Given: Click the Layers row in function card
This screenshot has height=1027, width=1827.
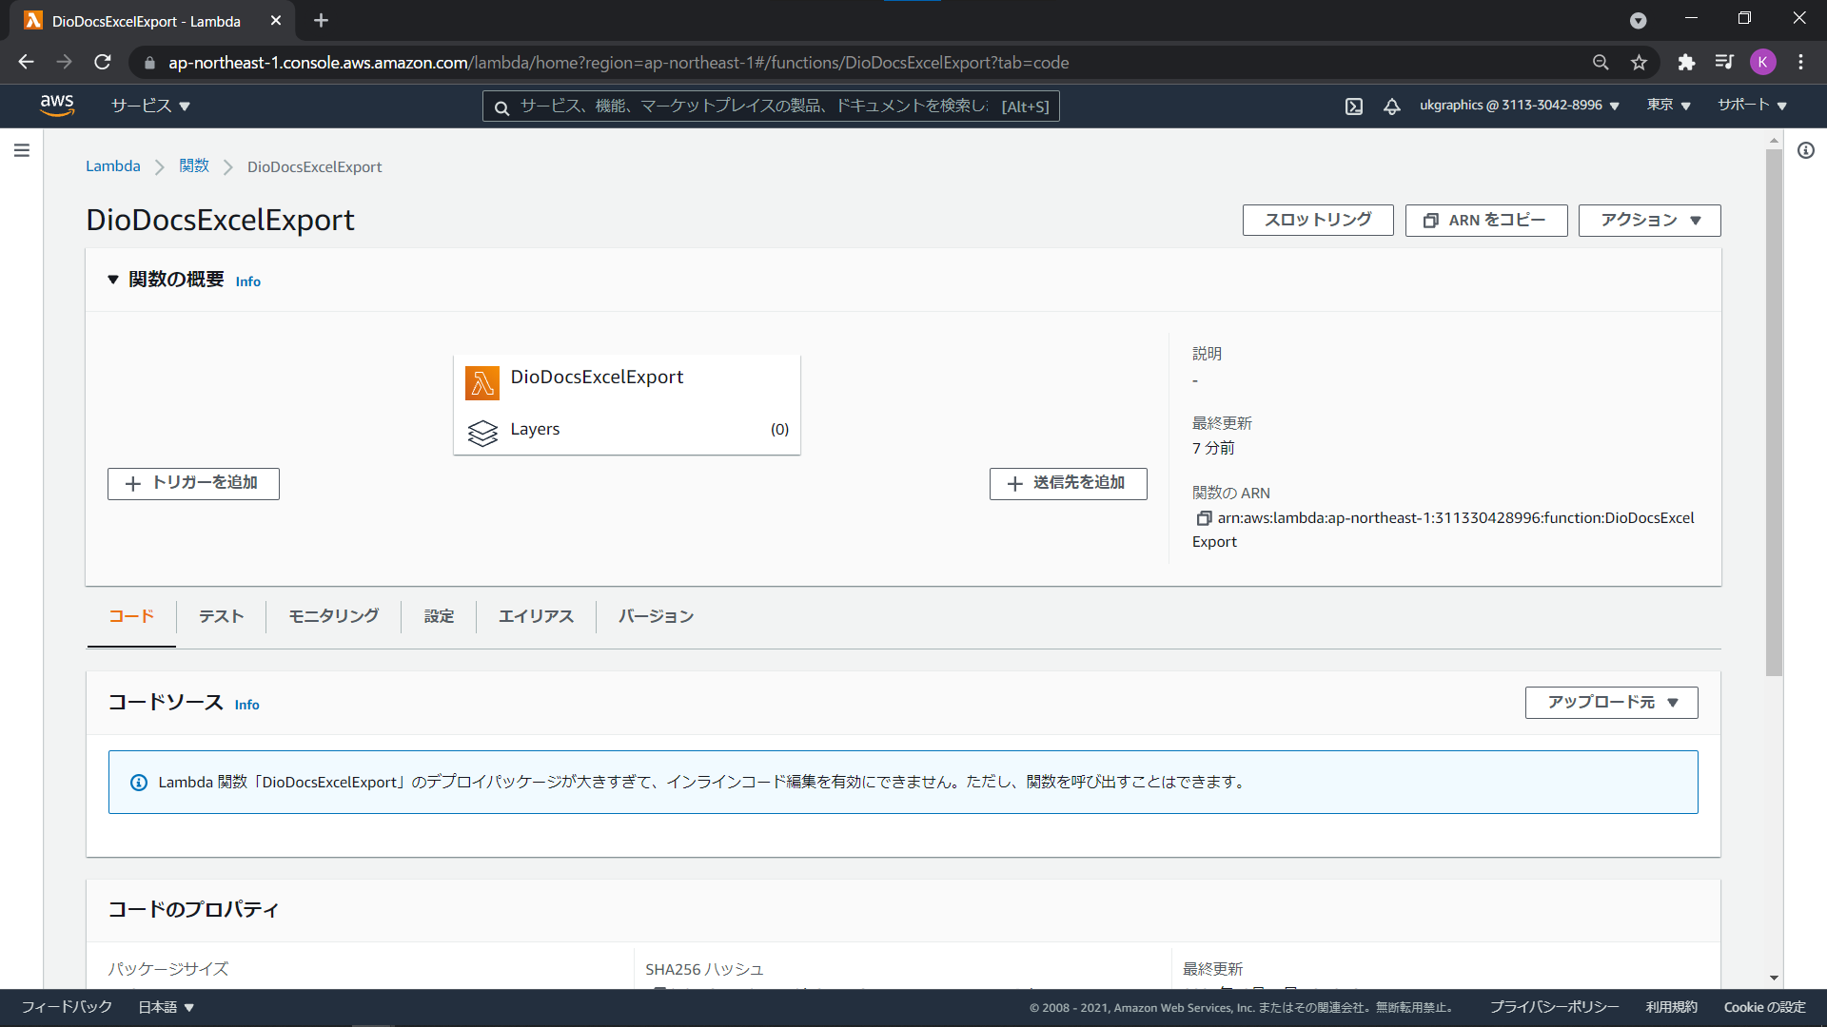Looking at the screenshot, I should pos(627,430).
